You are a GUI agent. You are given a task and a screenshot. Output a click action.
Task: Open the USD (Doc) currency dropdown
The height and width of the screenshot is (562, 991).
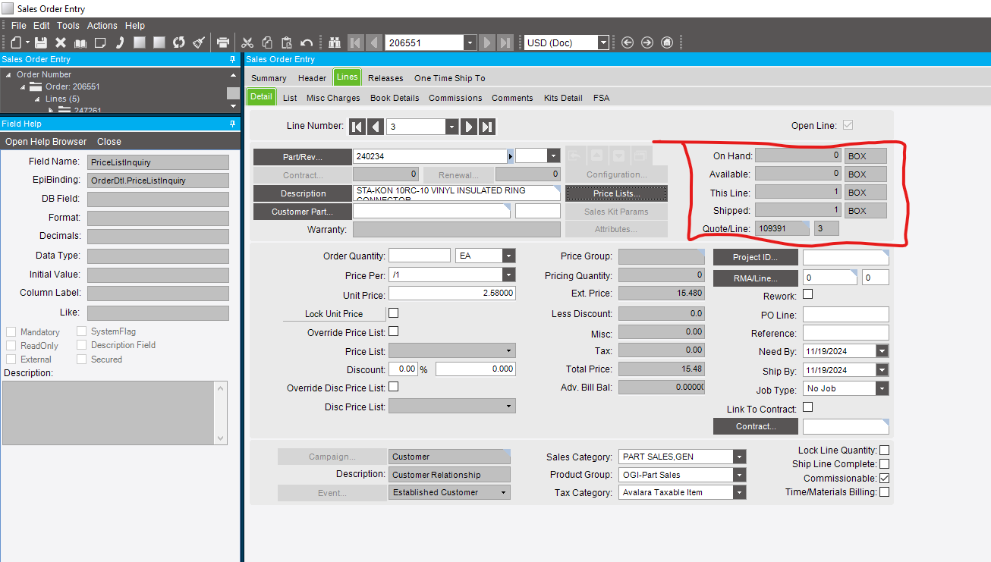point(603,43)
